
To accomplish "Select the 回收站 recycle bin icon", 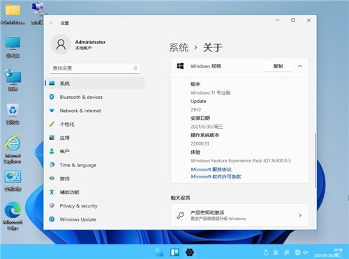I will (13, 114).
